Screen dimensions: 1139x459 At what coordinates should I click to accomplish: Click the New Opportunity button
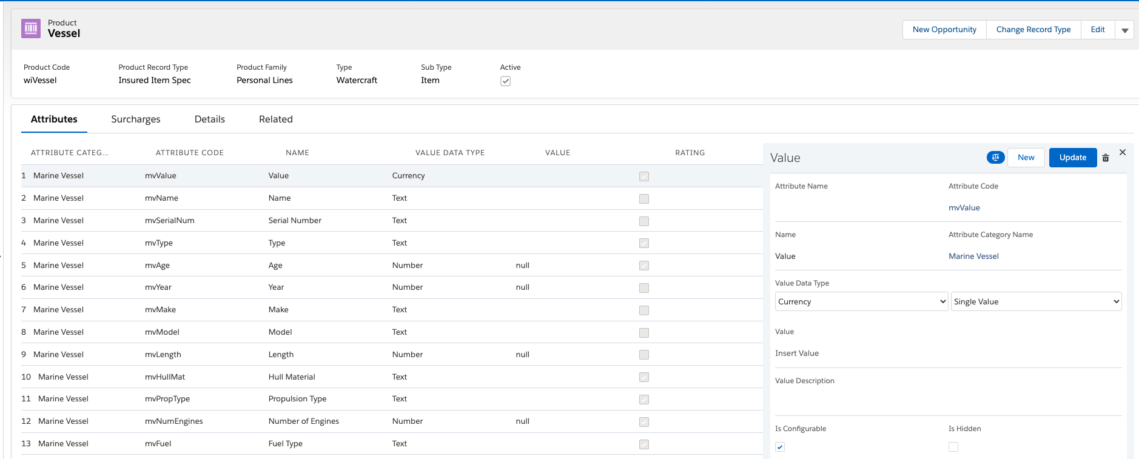click(944, 30)
